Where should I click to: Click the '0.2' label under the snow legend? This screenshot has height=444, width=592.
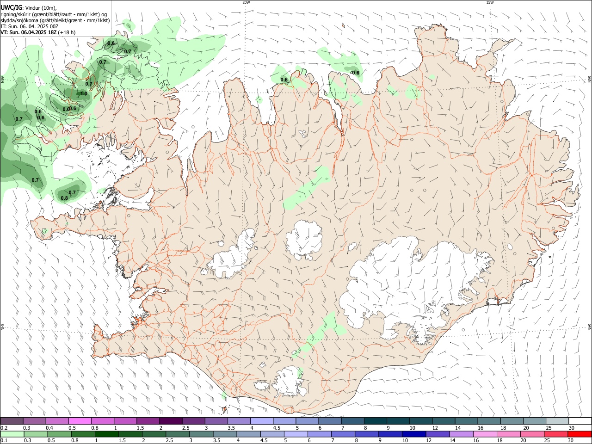click(x=4, y=428)
